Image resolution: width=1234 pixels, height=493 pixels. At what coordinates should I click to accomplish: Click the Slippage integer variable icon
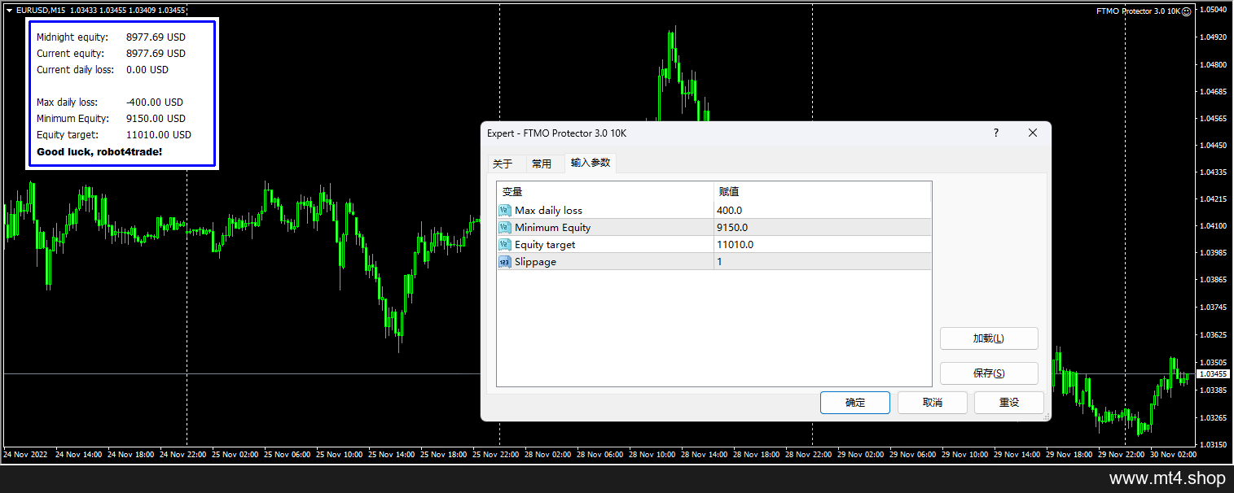[504, 262]
